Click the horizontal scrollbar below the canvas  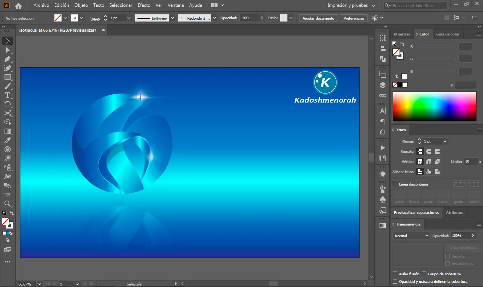coord(274,284)
